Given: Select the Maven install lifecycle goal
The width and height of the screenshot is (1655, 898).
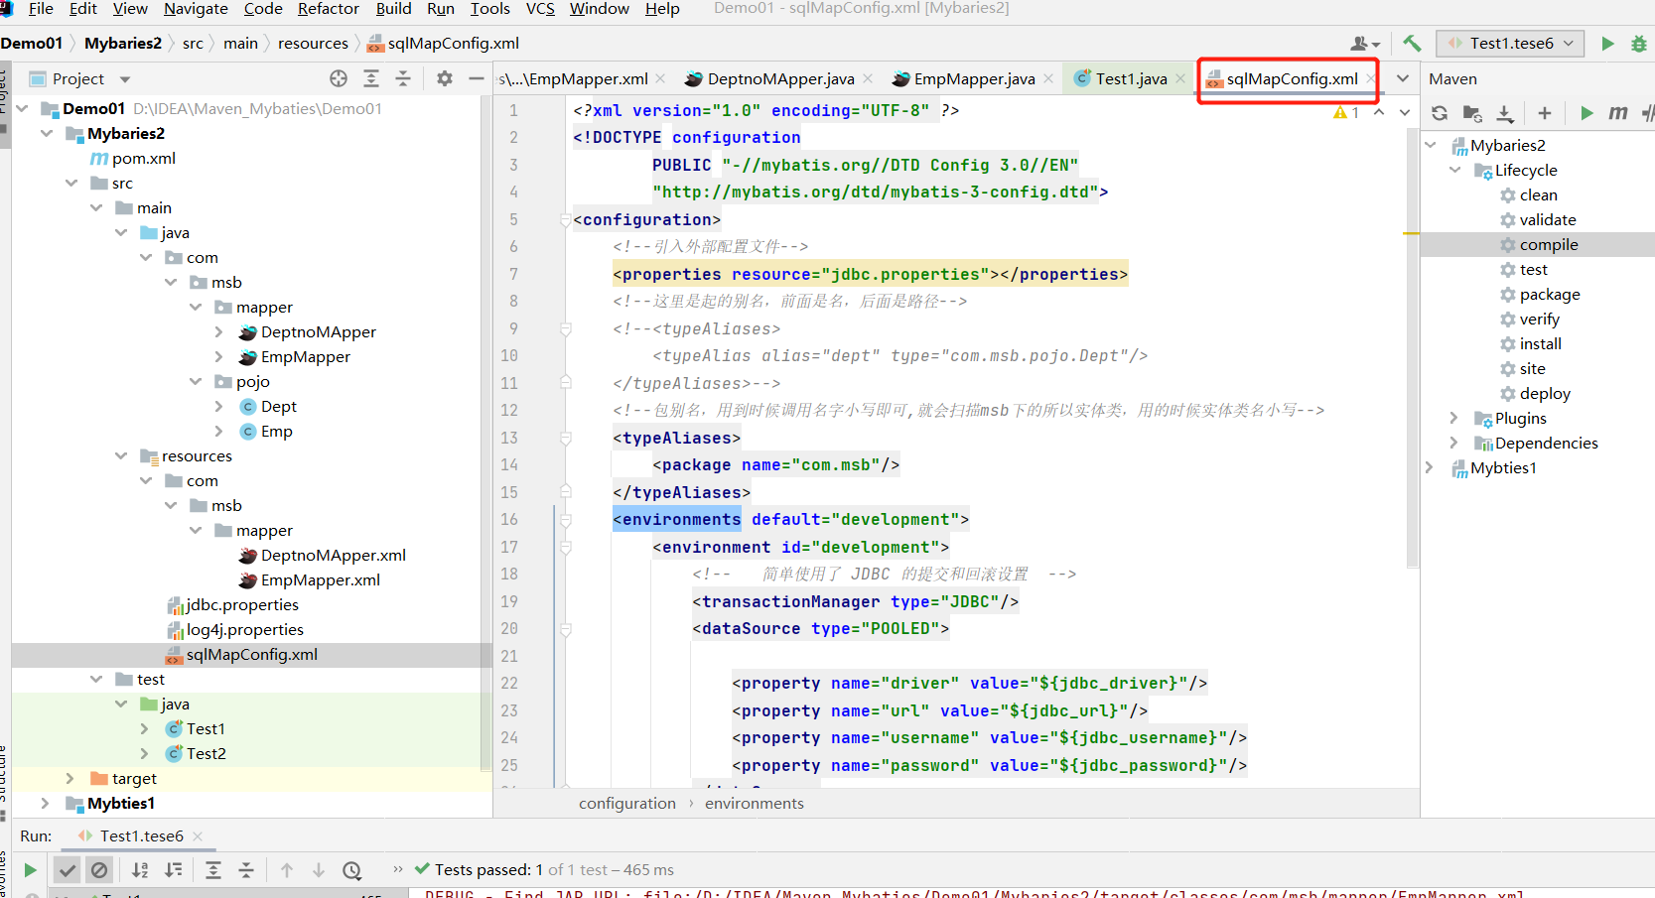Looking at the screenshot, I should click(x=1540, y=343).
